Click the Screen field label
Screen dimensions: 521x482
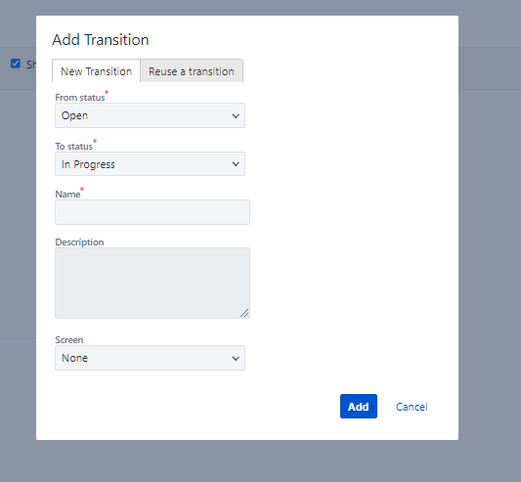69,339
